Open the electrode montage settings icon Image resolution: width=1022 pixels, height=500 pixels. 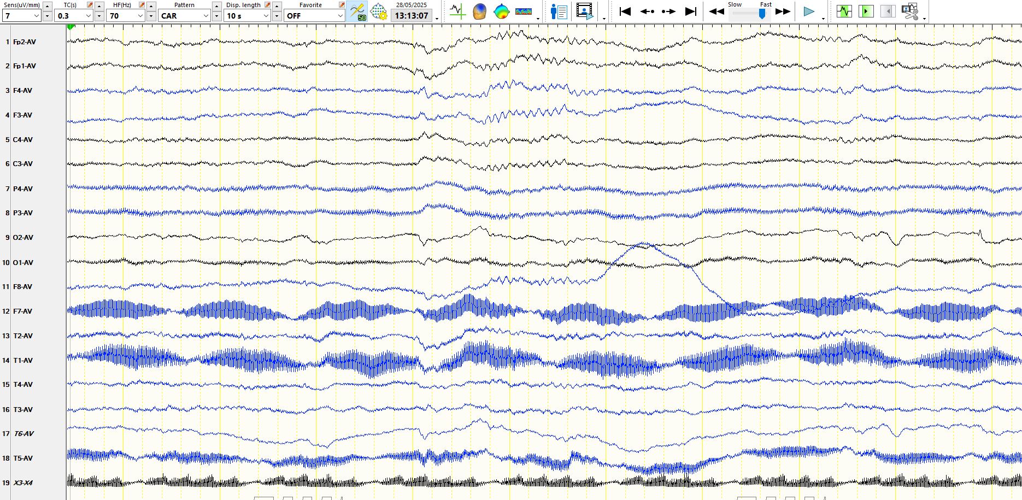[x=379, y=11]
